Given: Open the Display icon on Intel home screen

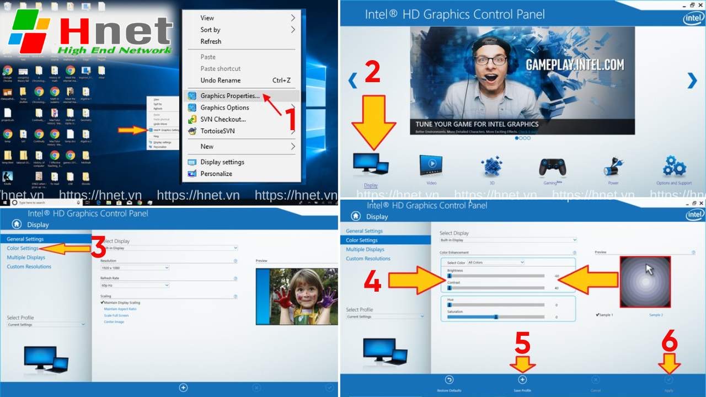Looking at the screenshot, I should click(371, 164).
